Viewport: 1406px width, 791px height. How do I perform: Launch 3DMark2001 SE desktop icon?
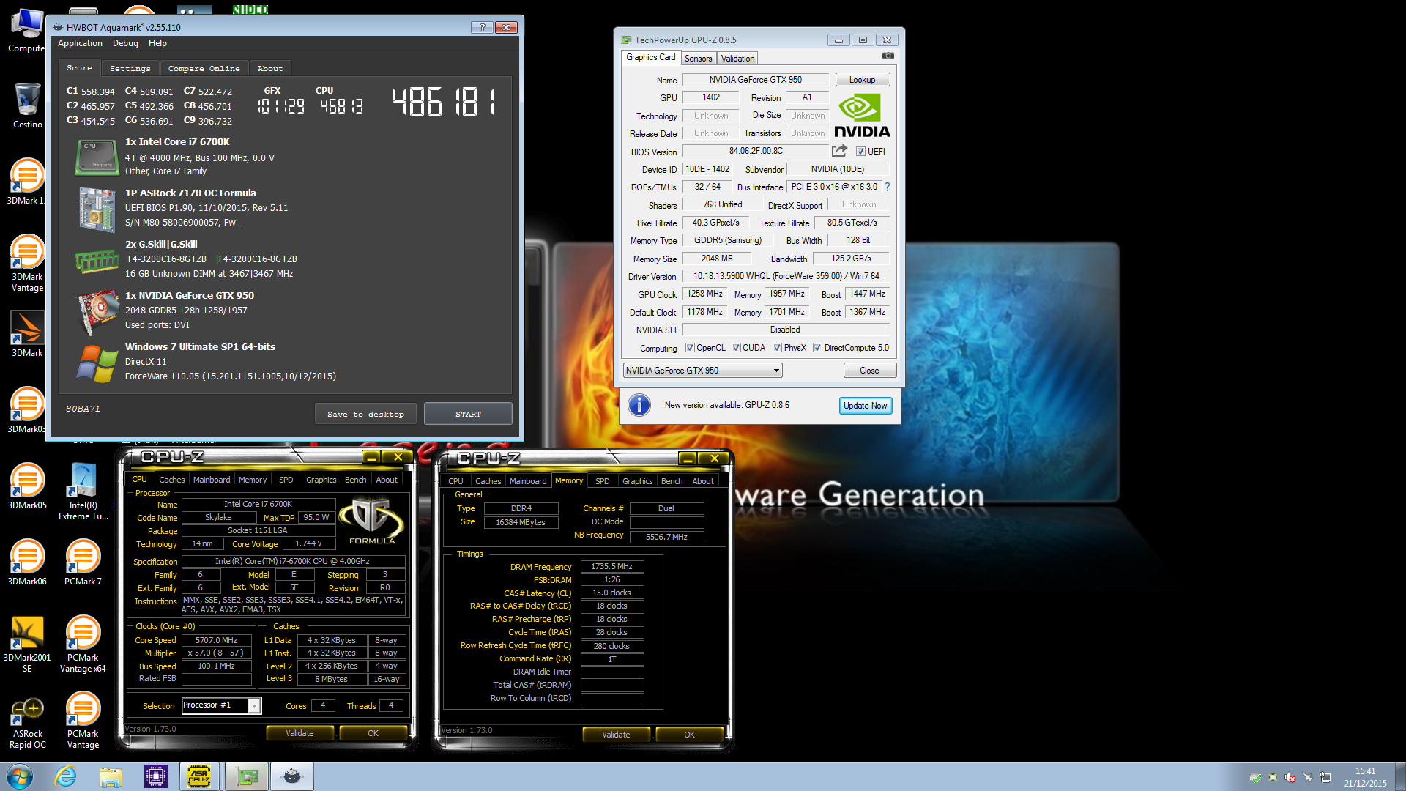tap(27, 644)
